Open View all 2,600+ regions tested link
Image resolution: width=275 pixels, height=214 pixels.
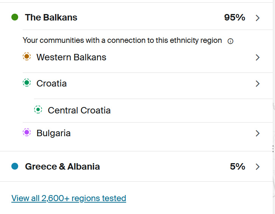(69, 198)
